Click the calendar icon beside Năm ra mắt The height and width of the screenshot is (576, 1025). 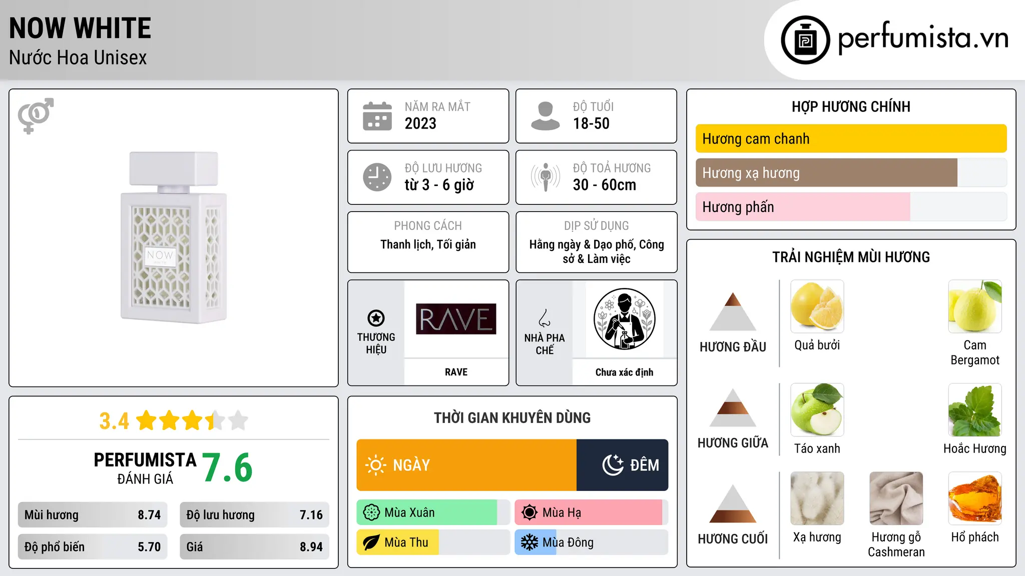[377, 116]
